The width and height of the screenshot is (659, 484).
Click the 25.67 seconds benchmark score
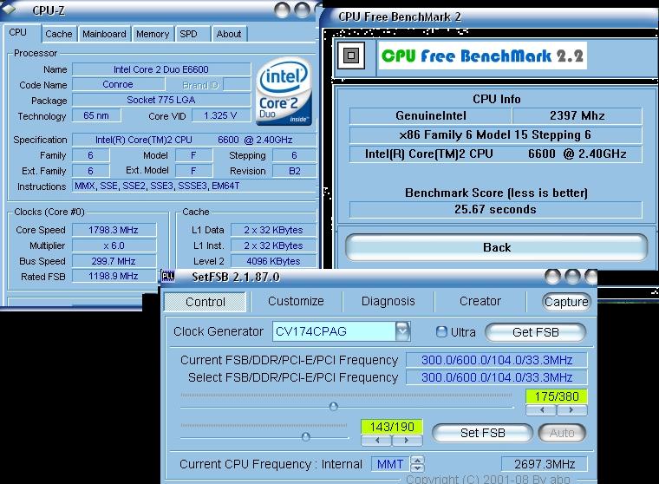pos(495,209)
